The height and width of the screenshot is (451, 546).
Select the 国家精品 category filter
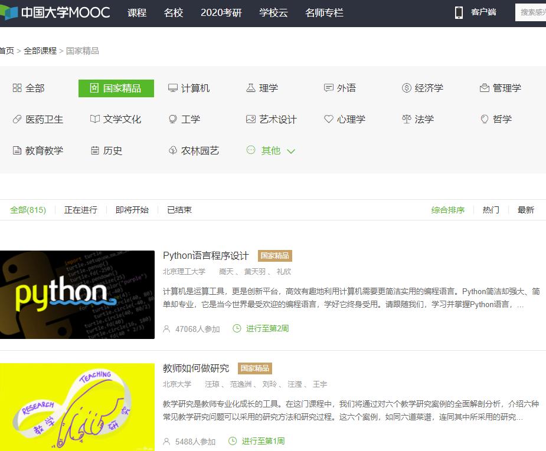coord(116,88)
